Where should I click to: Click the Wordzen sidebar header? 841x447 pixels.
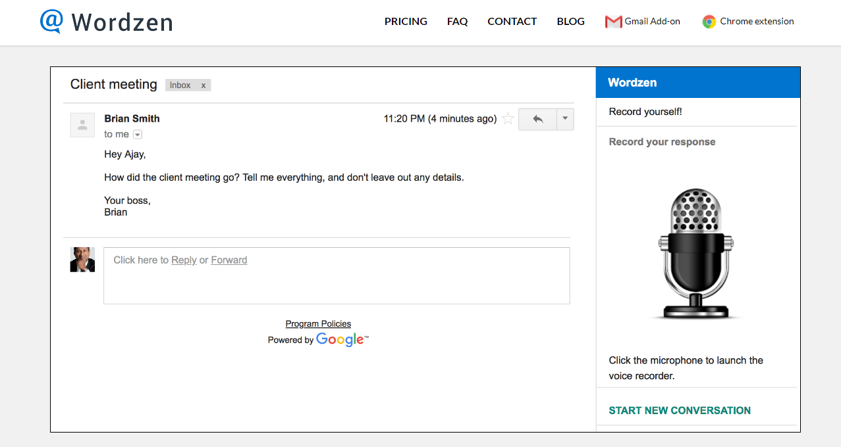(x=698, y=83)
